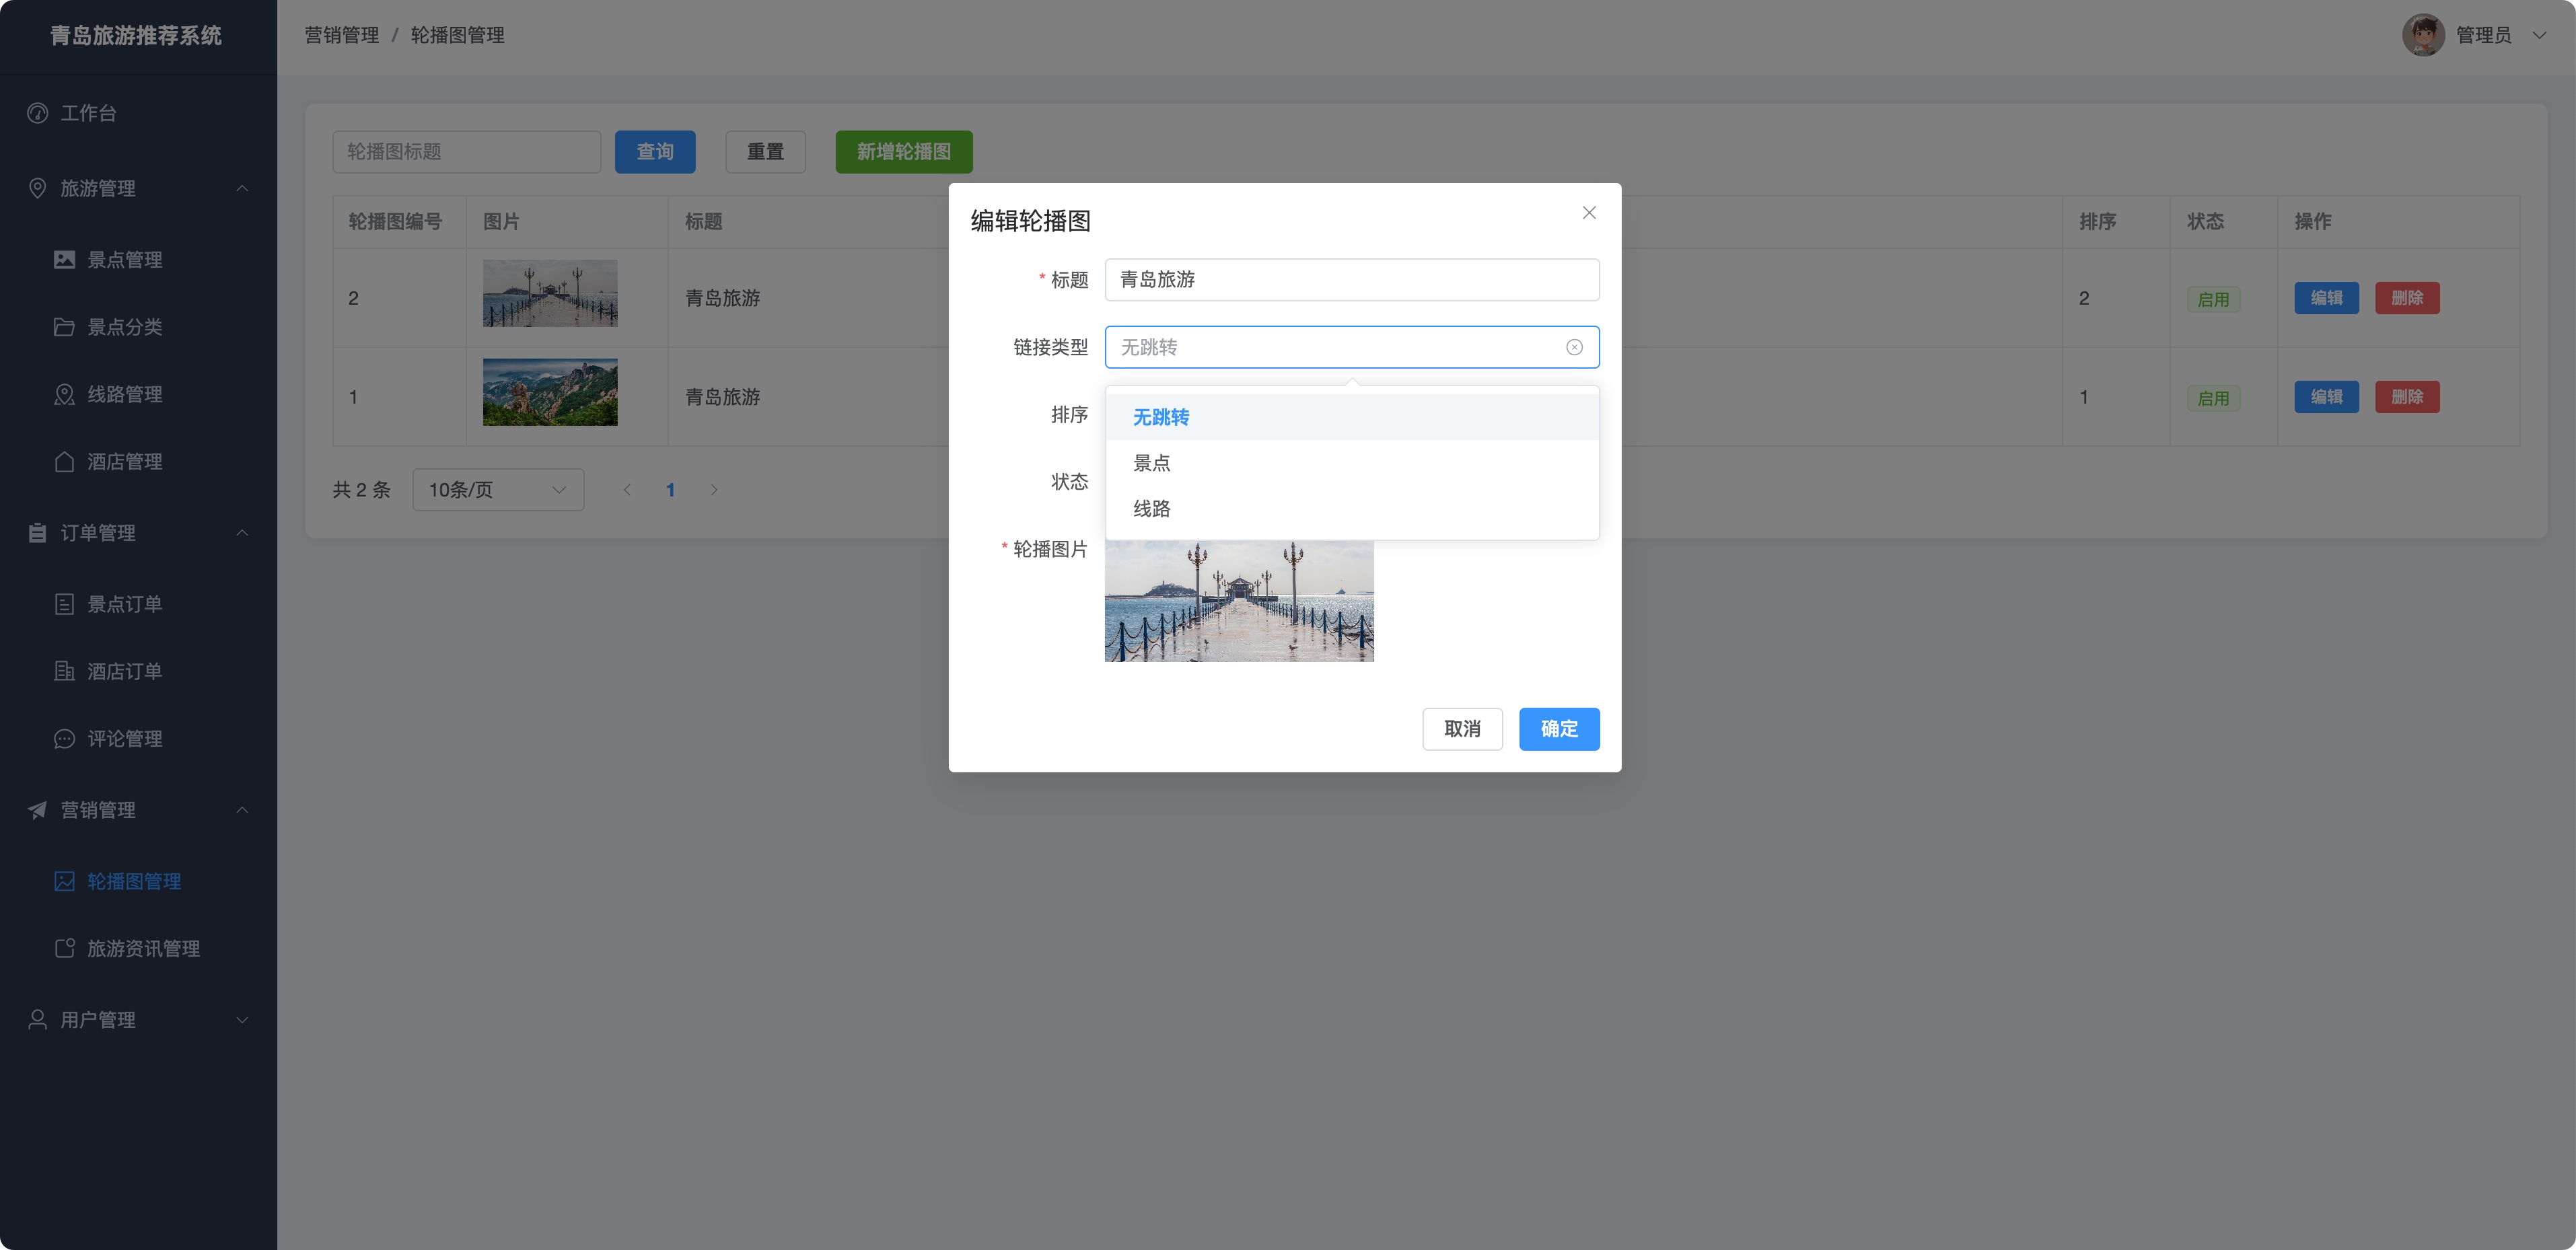Click the 启用 status tag in row 1

(2213, 398)
